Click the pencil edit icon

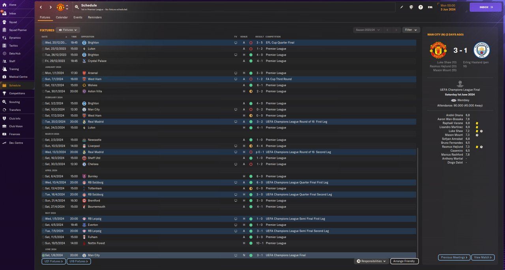point(402,7)
